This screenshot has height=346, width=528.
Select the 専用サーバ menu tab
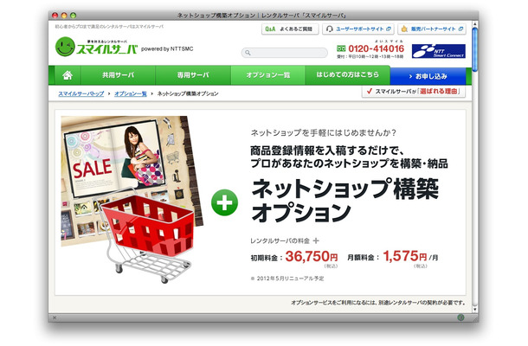[x=193, y=75]
